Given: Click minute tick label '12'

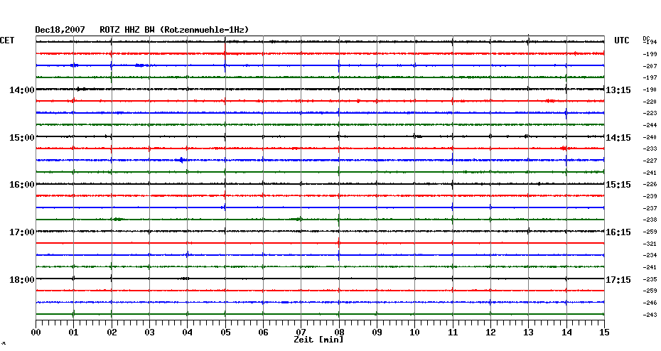Looking at the screenshot, I should click(x=490, y=333).
